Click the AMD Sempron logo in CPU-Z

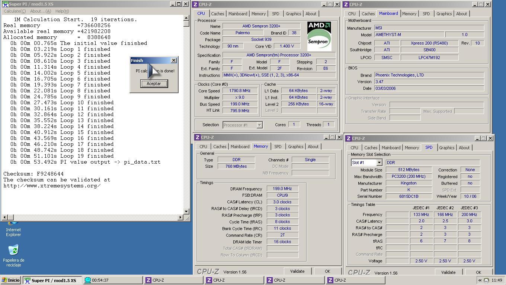(319, 36)
